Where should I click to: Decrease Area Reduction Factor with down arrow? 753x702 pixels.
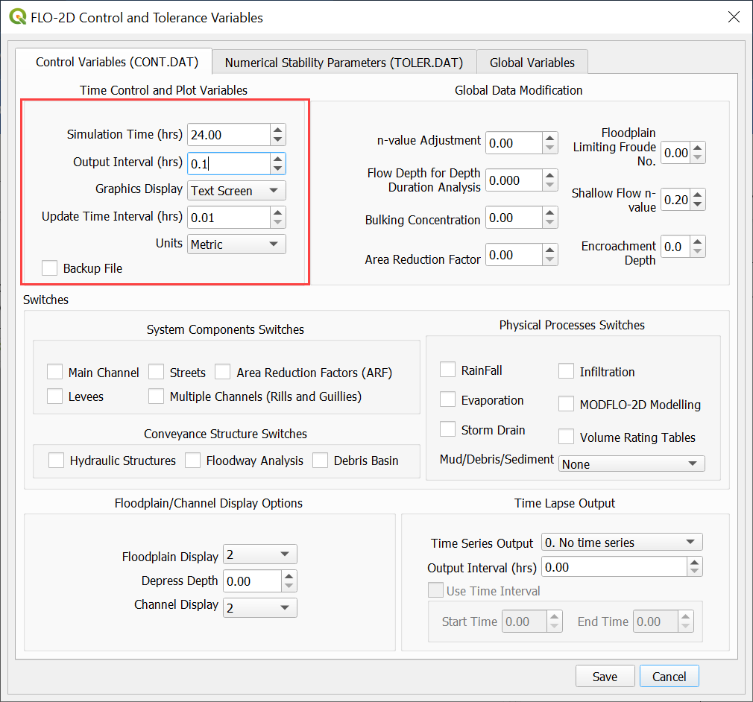pos(549,259)
